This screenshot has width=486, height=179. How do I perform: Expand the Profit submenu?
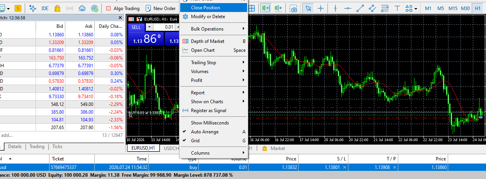[214, 80]
